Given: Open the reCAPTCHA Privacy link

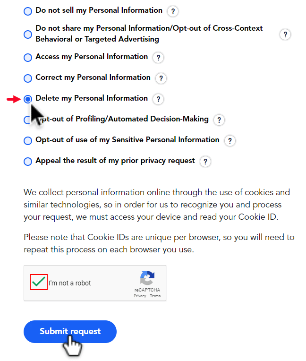Looking at the screenshot, I should tap(140, 296).
